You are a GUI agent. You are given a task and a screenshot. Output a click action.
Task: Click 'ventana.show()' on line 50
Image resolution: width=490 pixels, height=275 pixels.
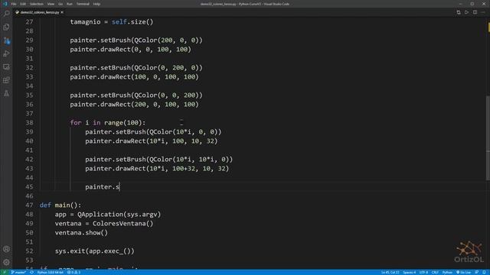(x=81, y=232)
